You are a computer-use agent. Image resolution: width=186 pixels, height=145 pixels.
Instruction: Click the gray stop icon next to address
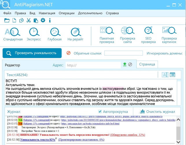(x=130, y=64)
